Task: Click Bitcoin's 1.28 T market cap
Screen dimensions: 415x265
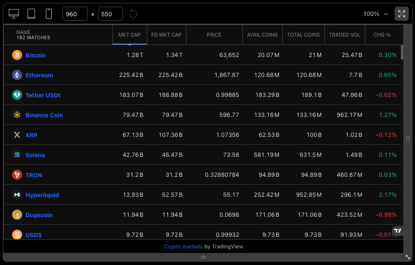Action: [135, 55]
